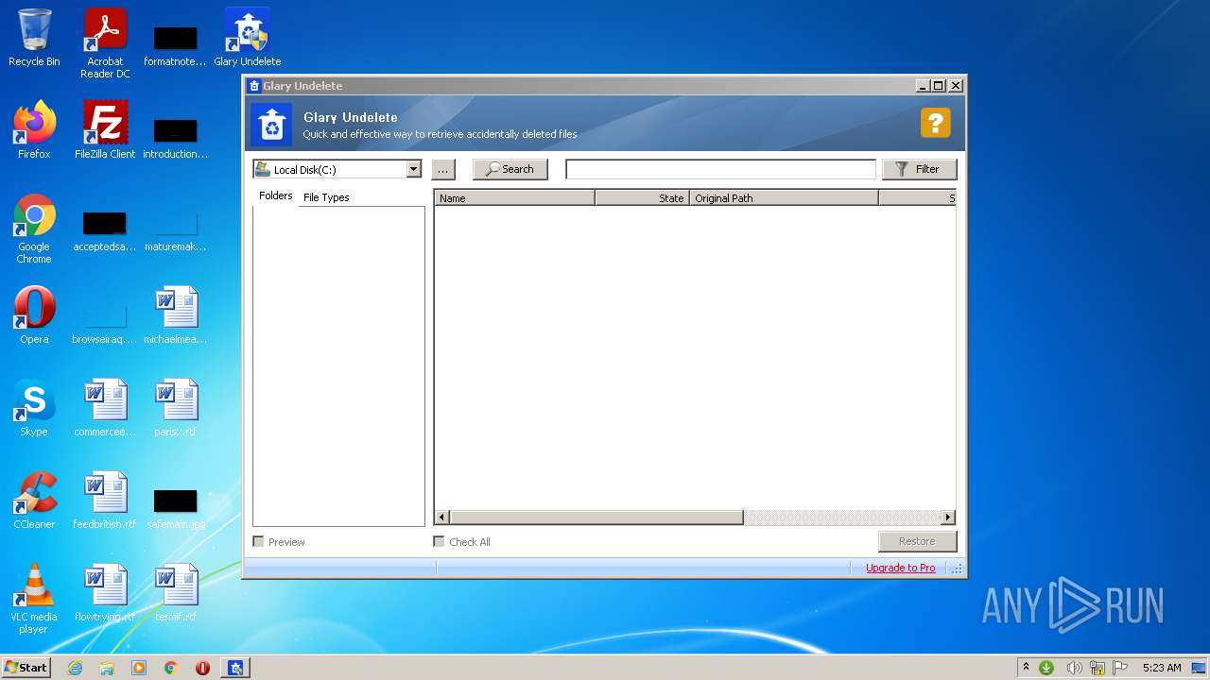
Task: Click the Restore button
Action: pyautogui.click(x=917, y=541)
